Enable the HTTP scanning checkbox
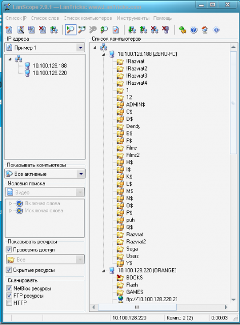Viewport: 240px width, 325px height. [x=9, y=303]
